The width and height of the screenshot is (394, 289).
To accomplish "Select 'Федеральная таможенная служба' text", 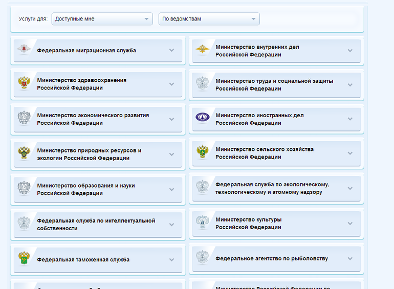I will (x=83, y=260).
